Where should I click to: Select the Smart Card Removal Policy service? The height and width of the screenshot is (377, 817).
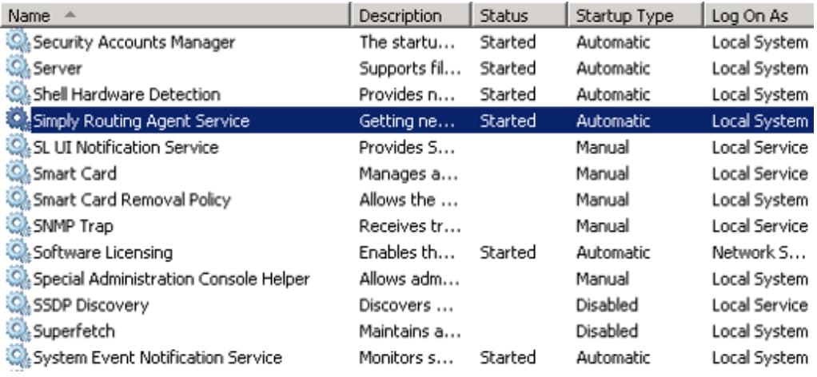tap(131, 200)
